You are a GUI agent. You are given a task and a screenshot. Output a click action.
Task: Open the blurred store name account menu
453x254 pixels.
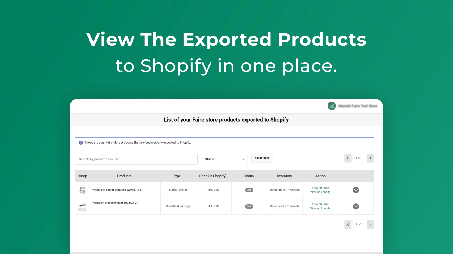point(358,106)
